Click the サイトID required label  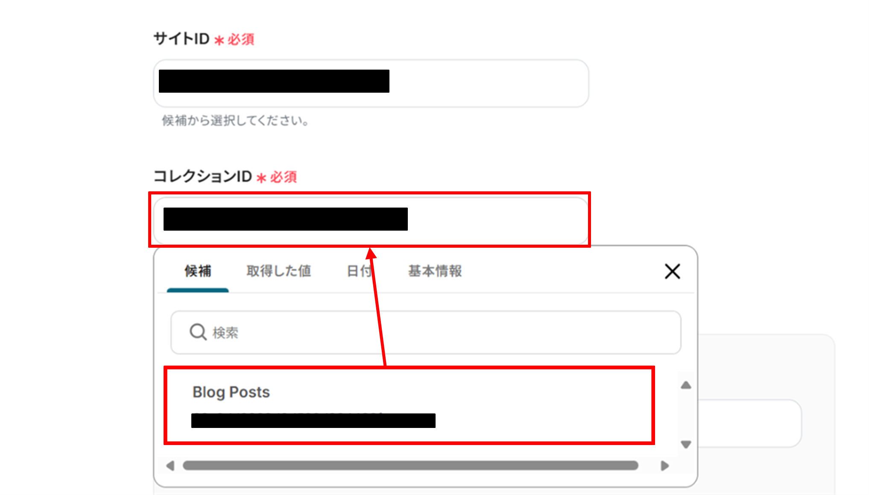[x=204, y=39]
